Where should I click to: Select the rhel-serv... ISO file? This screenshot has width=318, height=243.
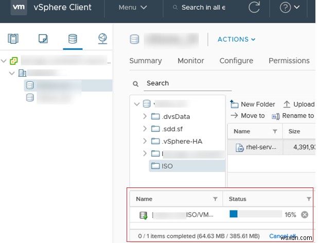tap(261, 147)
